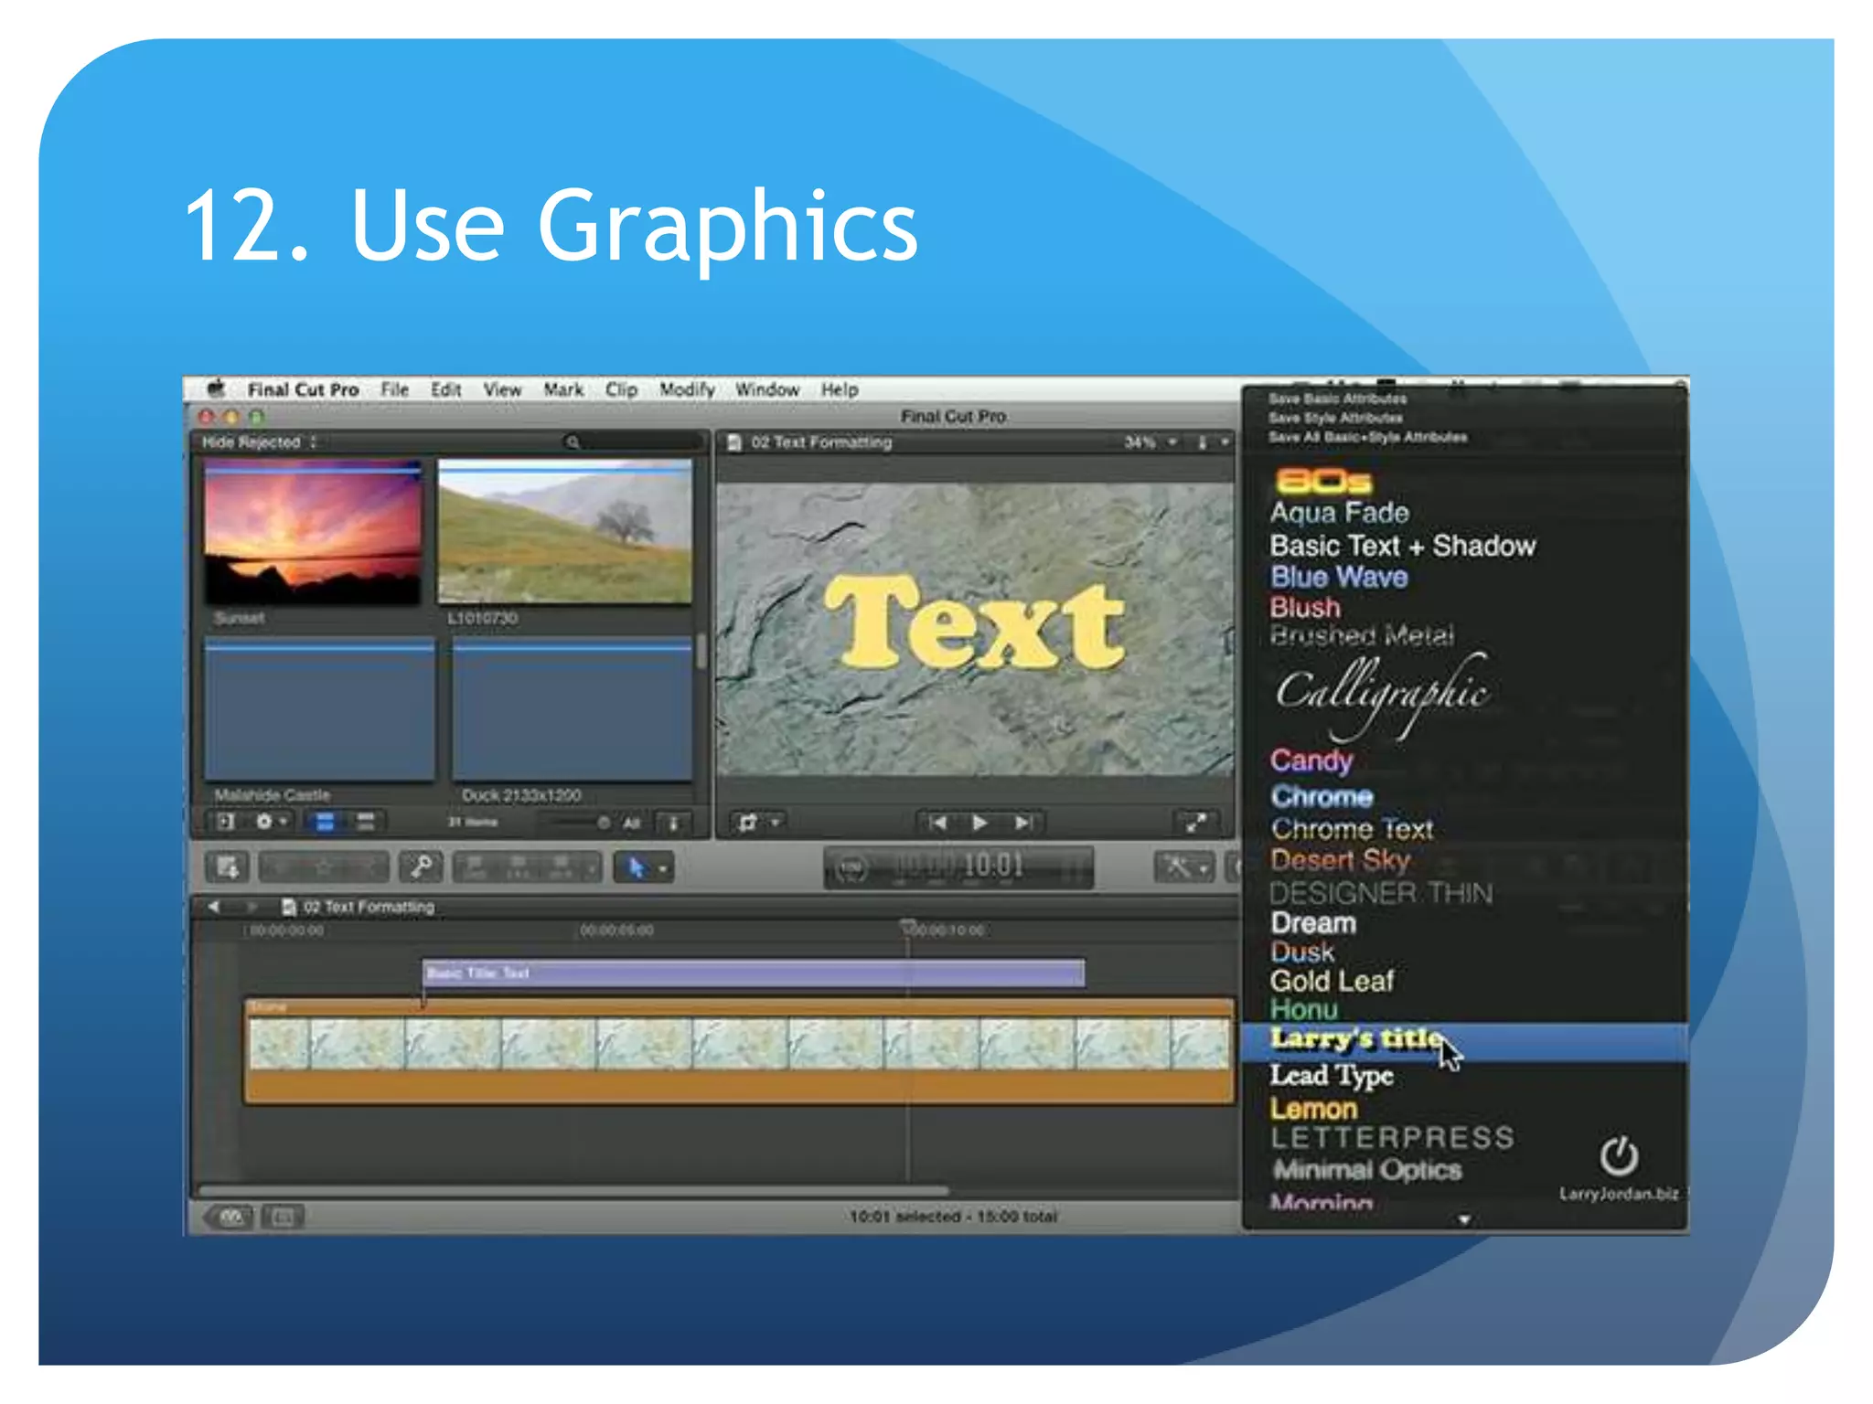Click the connect clip edit button
The image size is (1873, 1404).
475,867
